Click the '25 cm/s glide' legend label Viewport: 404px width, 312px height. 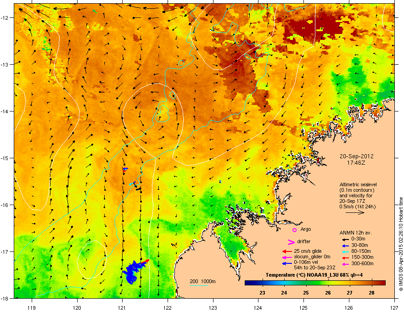click(308, 251)
